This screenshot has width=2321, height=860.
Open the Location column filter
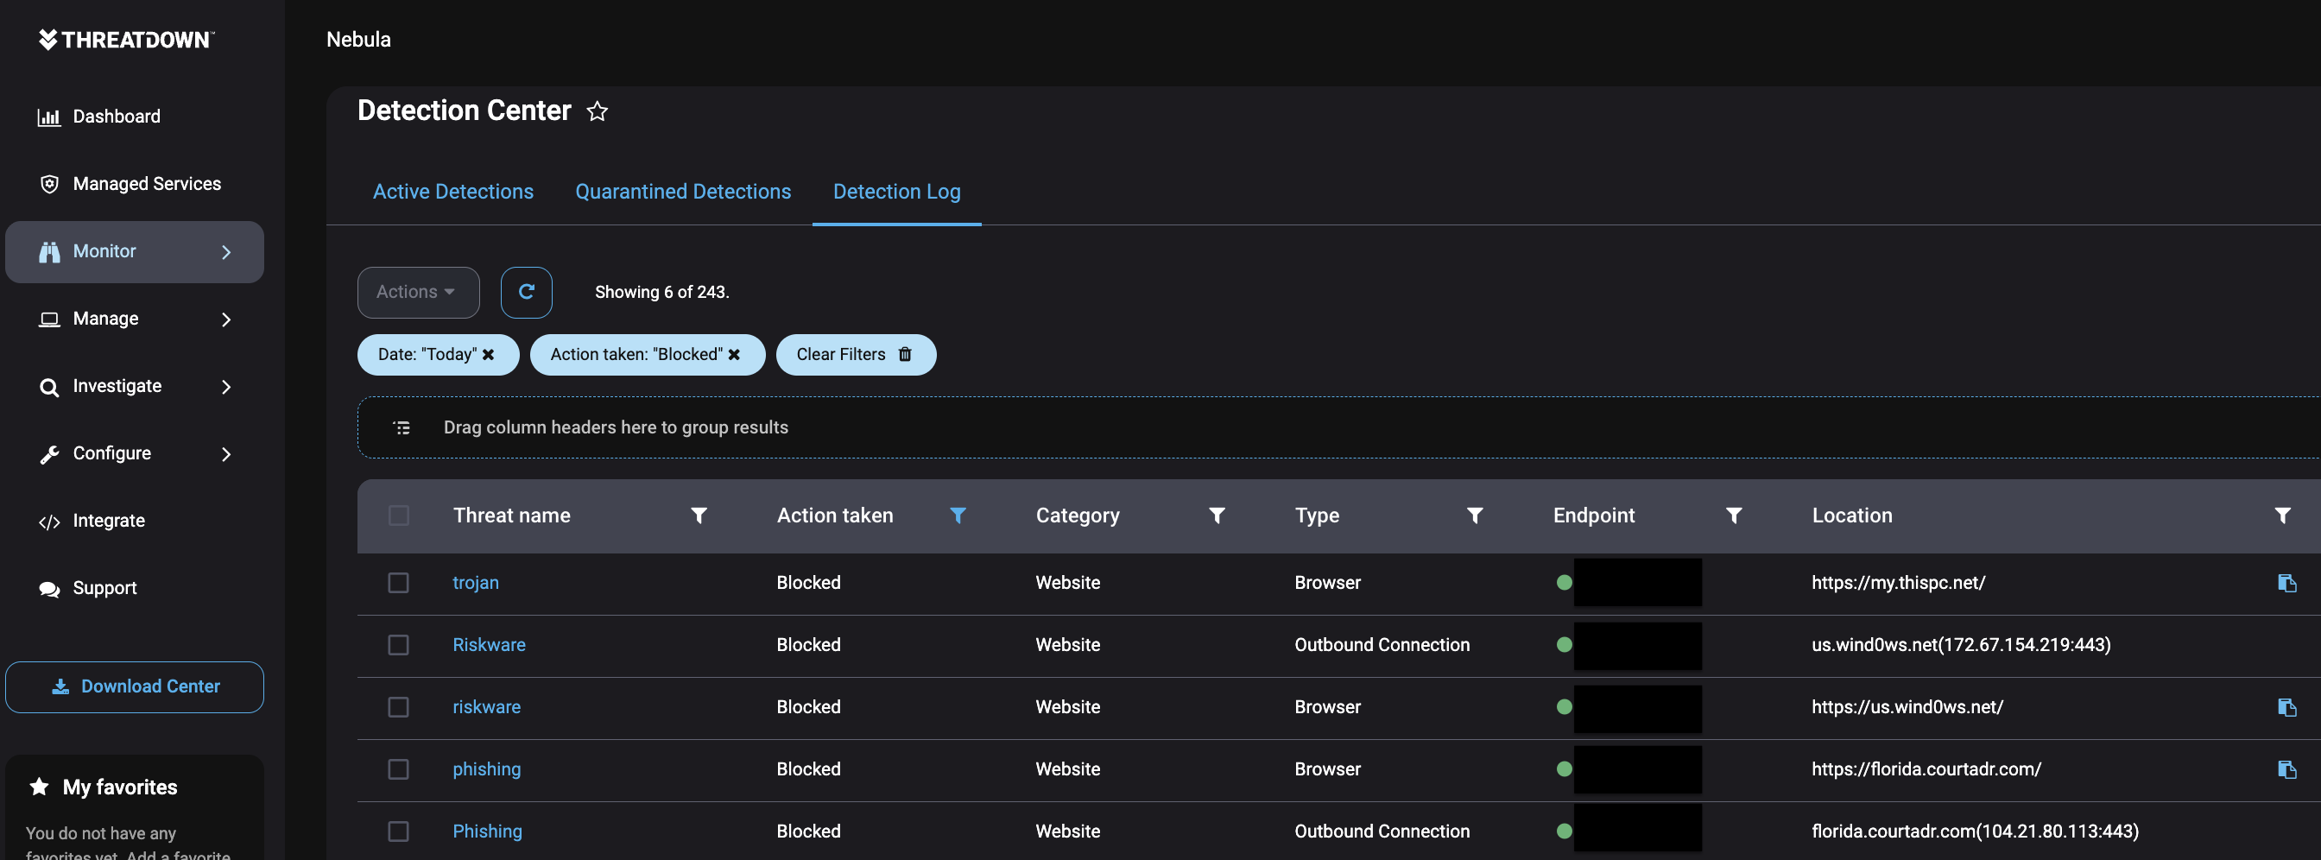(x=2282, y=515)
